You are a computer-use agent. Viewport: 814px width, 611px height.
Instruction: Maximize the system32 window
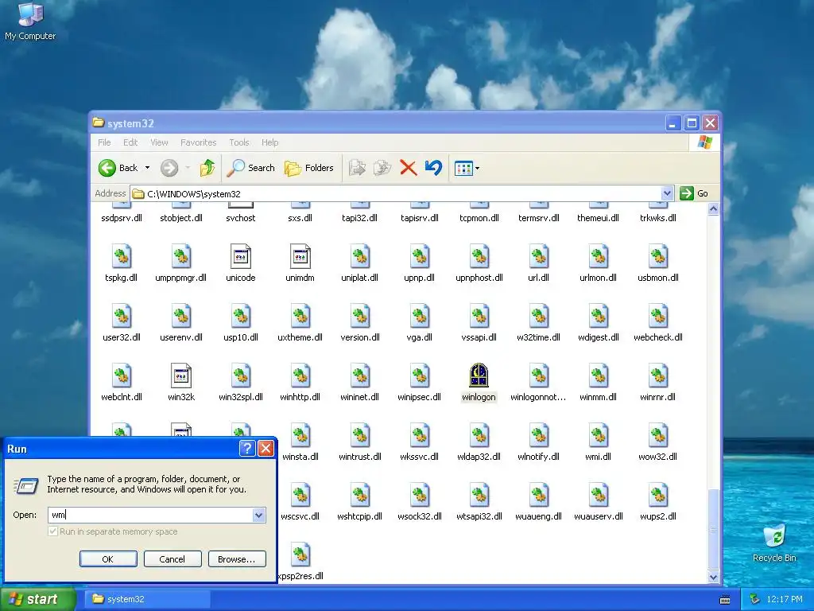click(692, 123)
